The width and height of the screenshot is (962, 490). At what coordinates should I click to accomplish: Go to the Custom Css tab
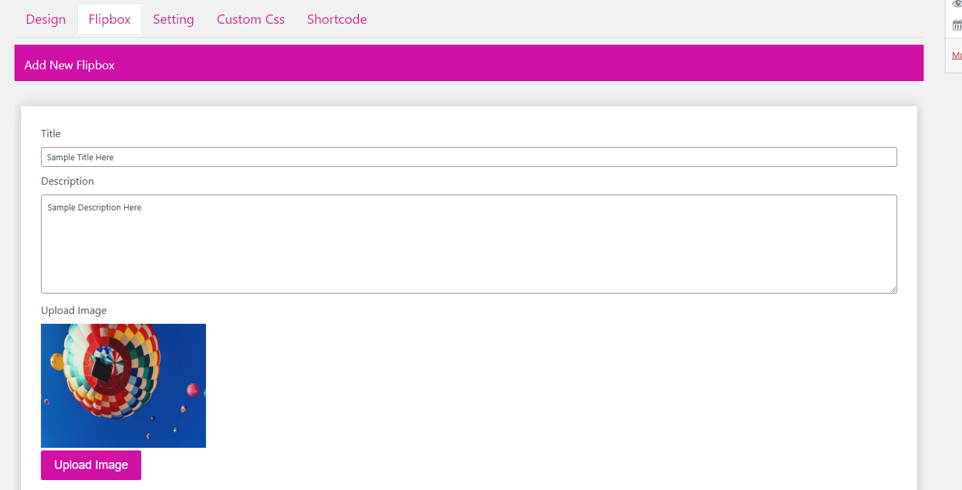[x=251, y=19]
